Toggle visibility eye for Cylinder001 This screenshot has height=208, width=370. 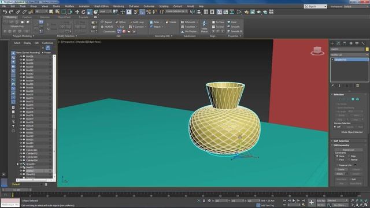coord(21,150)
